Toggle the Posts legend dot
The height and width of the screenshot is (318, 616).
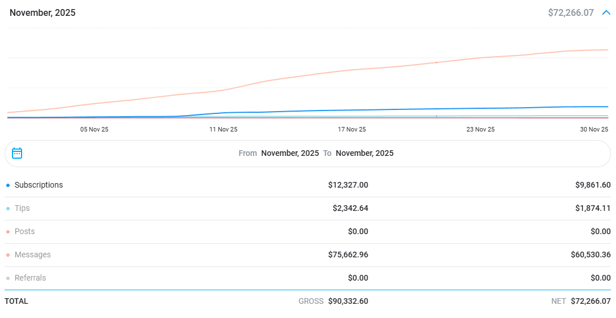tap(8, 232)
